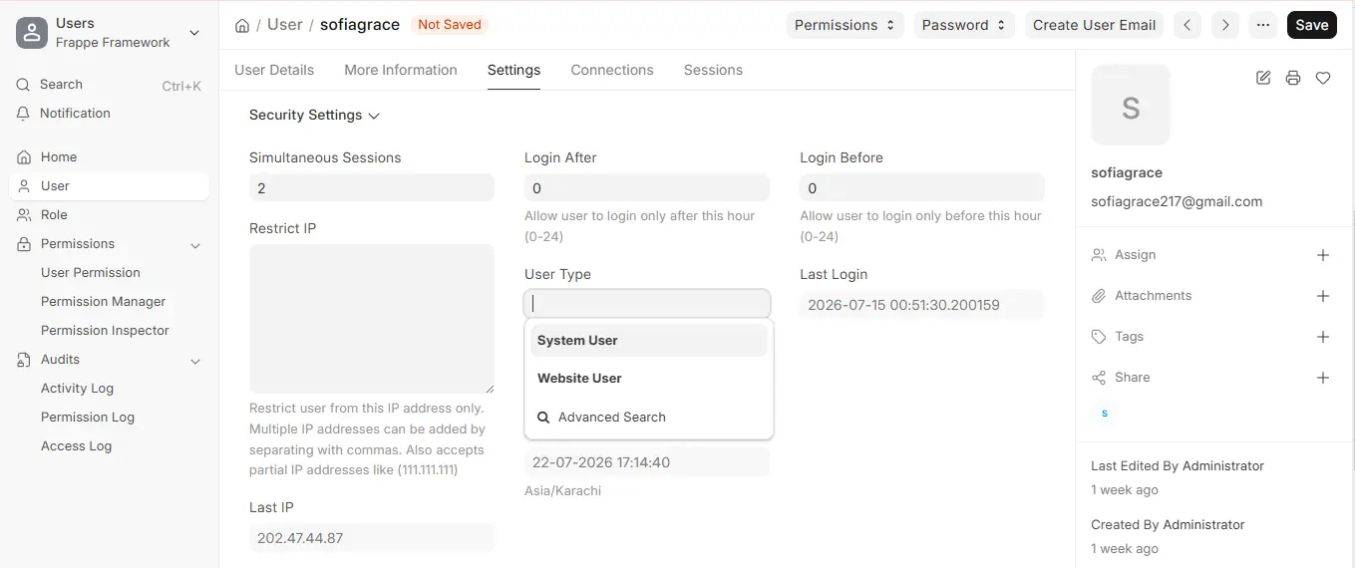Click Create User Email button
1355x568 pixels.
(x=1095, y=25)
